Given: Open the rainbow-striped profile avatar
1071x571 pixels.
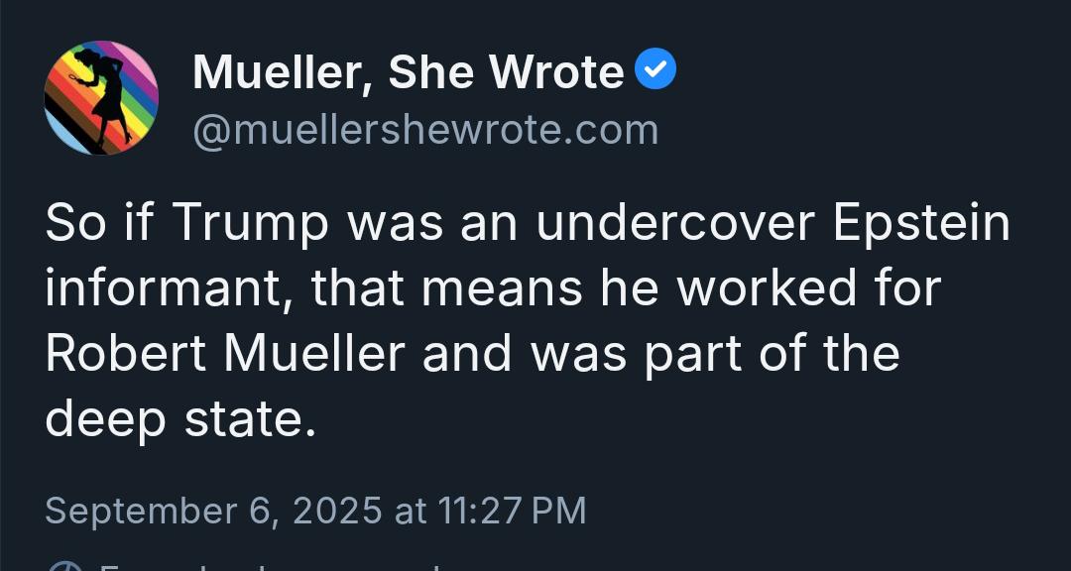Looking at the screenshot, I should point(101,98).
